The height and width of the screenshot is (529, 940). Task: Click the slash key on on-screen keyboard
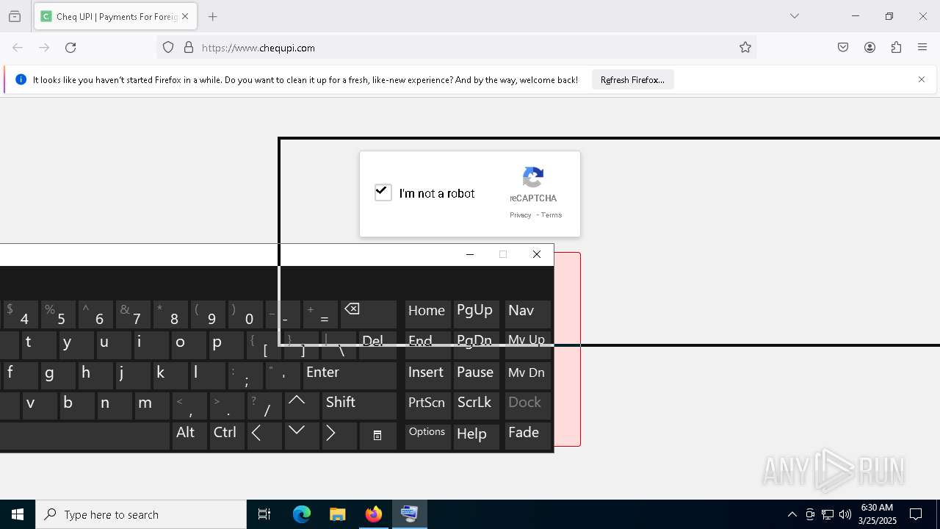(264, 406)
